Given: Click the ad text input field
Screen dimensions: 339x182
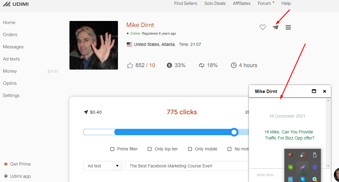Looking at the screenshot, I should coord(187,166).
